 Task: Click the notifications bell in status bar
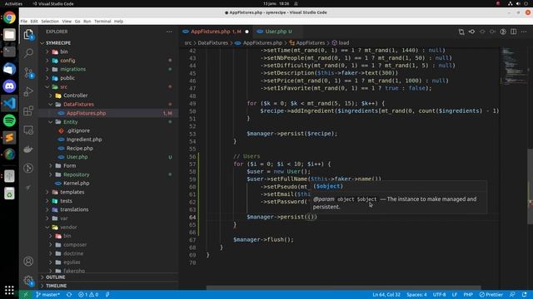coord(524,295)
